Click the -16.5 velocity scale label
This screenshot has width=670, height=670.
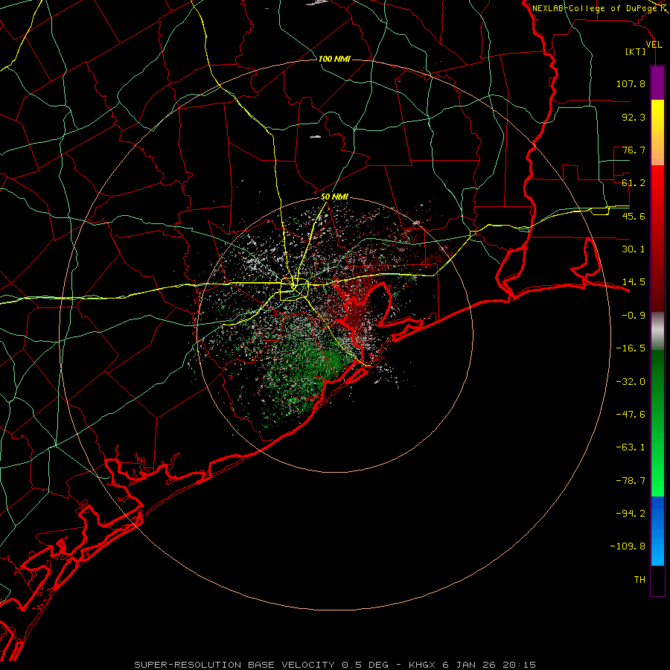tap(631, 348)
